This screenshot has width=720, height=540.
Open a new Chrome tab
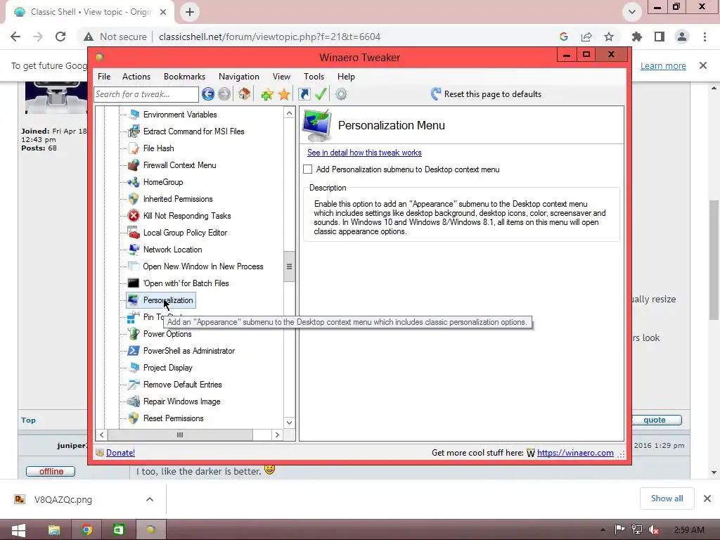click(x=190, y=12)
